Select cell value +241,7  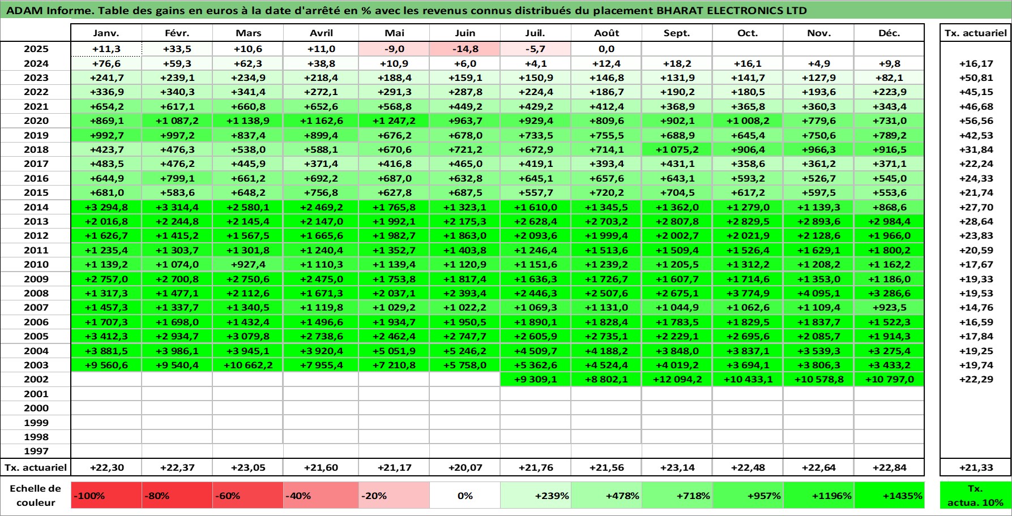click(106, 78)
